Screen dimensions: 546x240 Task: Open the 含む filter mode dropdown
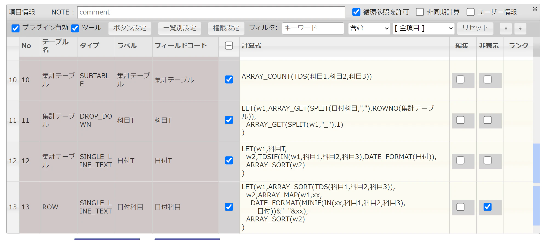(369, 28)
